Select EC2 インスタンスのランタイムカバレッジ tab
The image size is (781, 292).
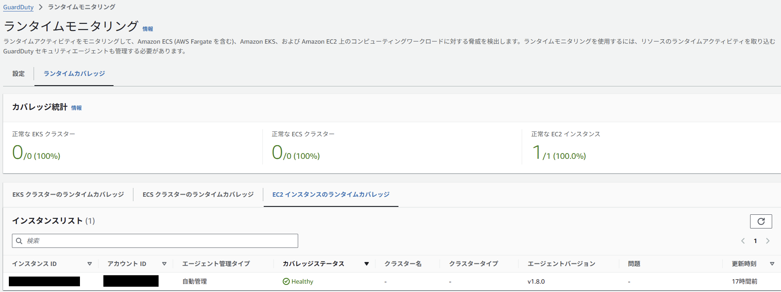(331, 195)
